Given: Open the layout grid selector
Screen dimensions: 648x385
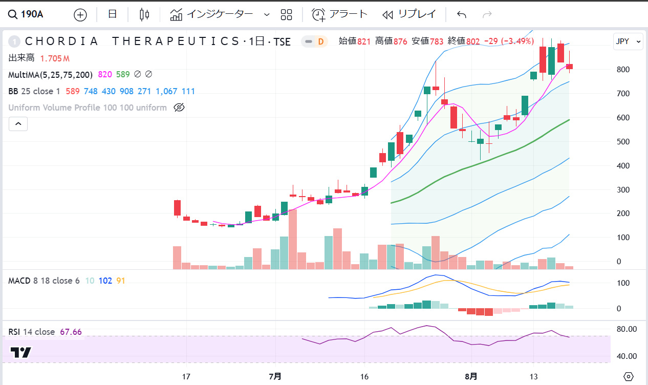Looking at the screenshot, I should (x=286, y=14).
